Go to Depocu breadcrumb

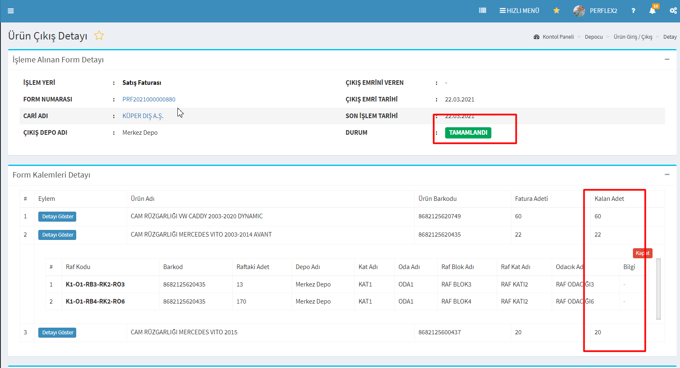coord(593,37)
